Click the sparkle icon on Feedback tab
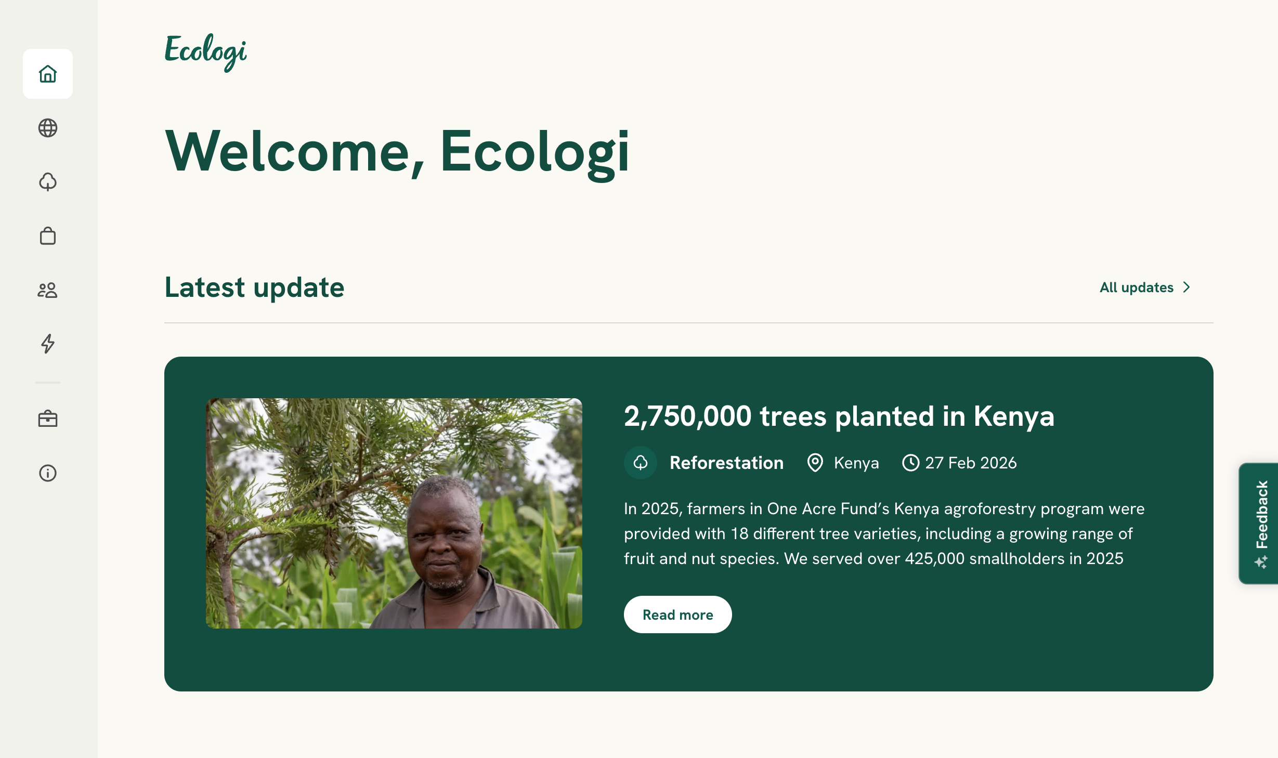Screen dimensions: 1278x758 coord(1261,563)
